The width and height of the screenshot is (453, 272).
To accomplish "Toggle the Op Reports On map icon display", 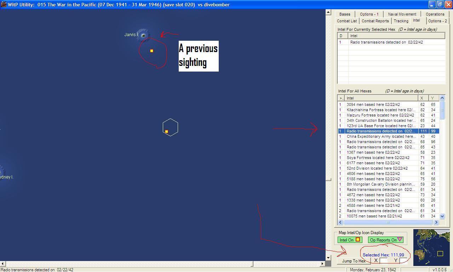I will (x=386, y=240).
